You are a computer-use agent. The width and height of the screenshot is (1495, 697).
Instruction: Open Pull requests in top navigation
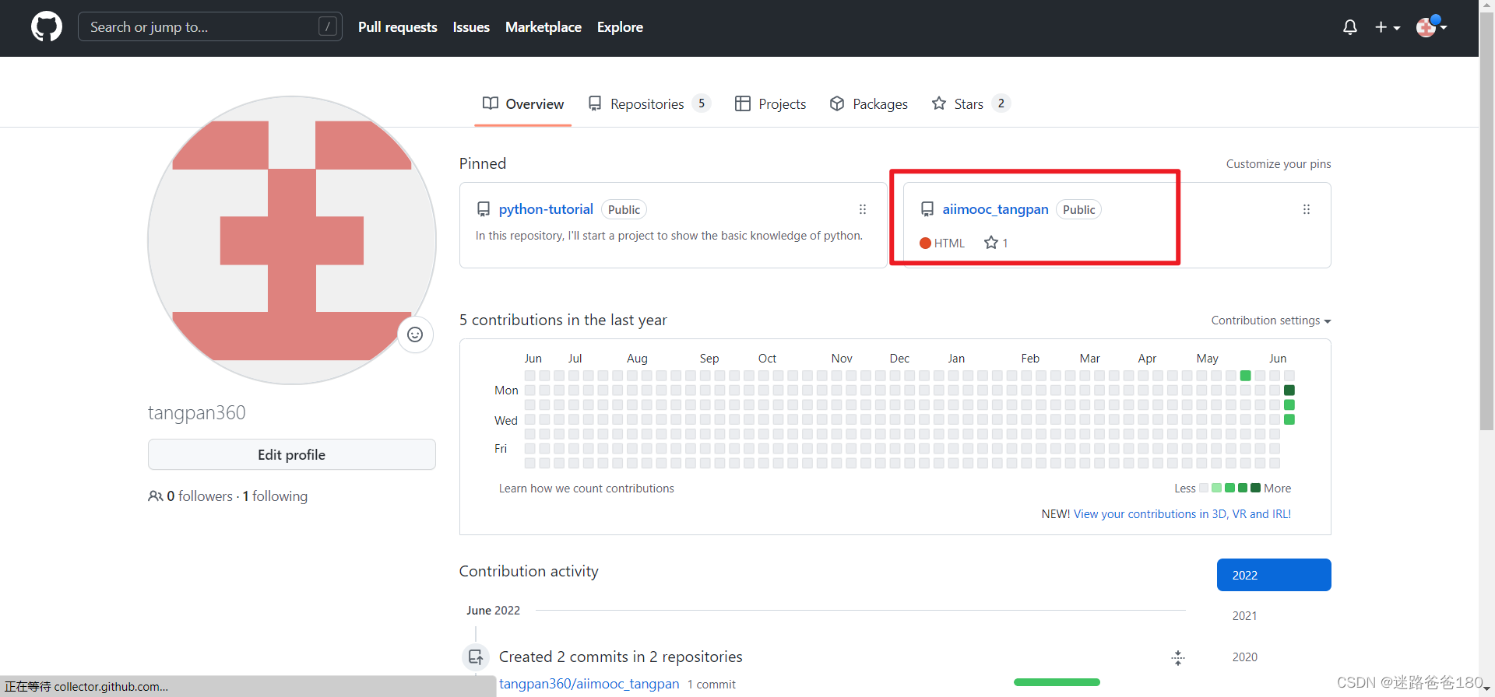coord(398,27)
